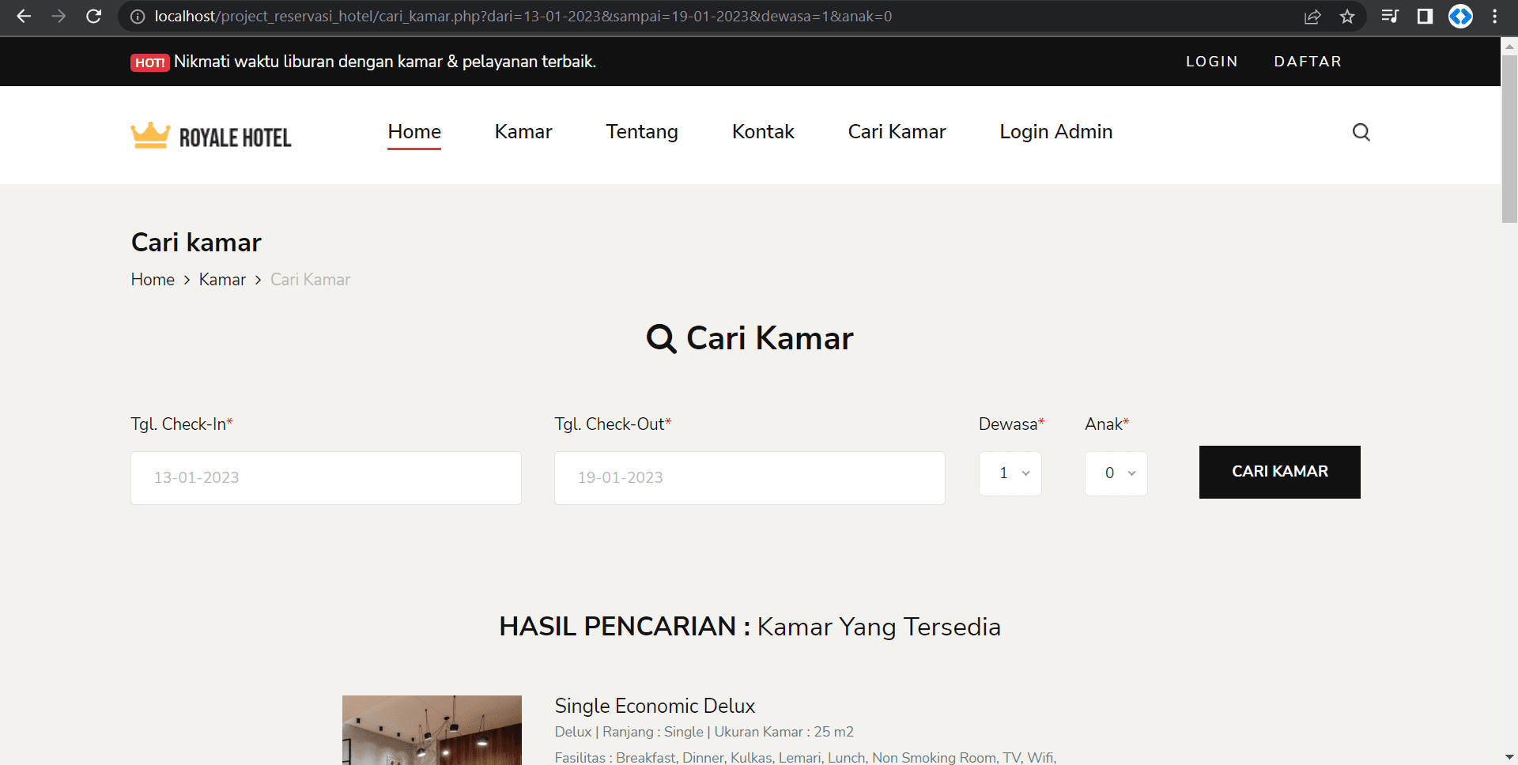This screenshot has width=1518, height=765.
Task: Toggle the browser side panel
Action: (1425, 17)
